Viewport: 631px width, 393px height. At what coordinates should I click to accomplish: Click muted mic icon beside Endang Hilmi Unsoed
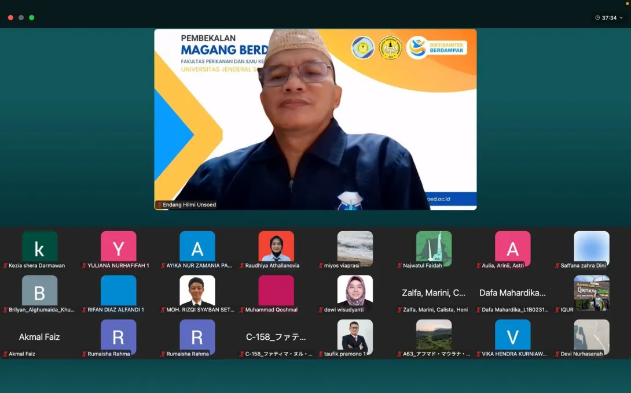click(159, 205)
